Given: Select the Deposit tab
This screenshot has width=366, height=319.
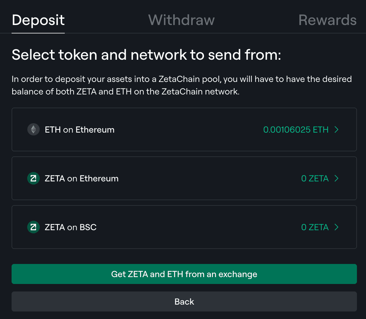Looking at the screenshot, I should click(38, 20).
